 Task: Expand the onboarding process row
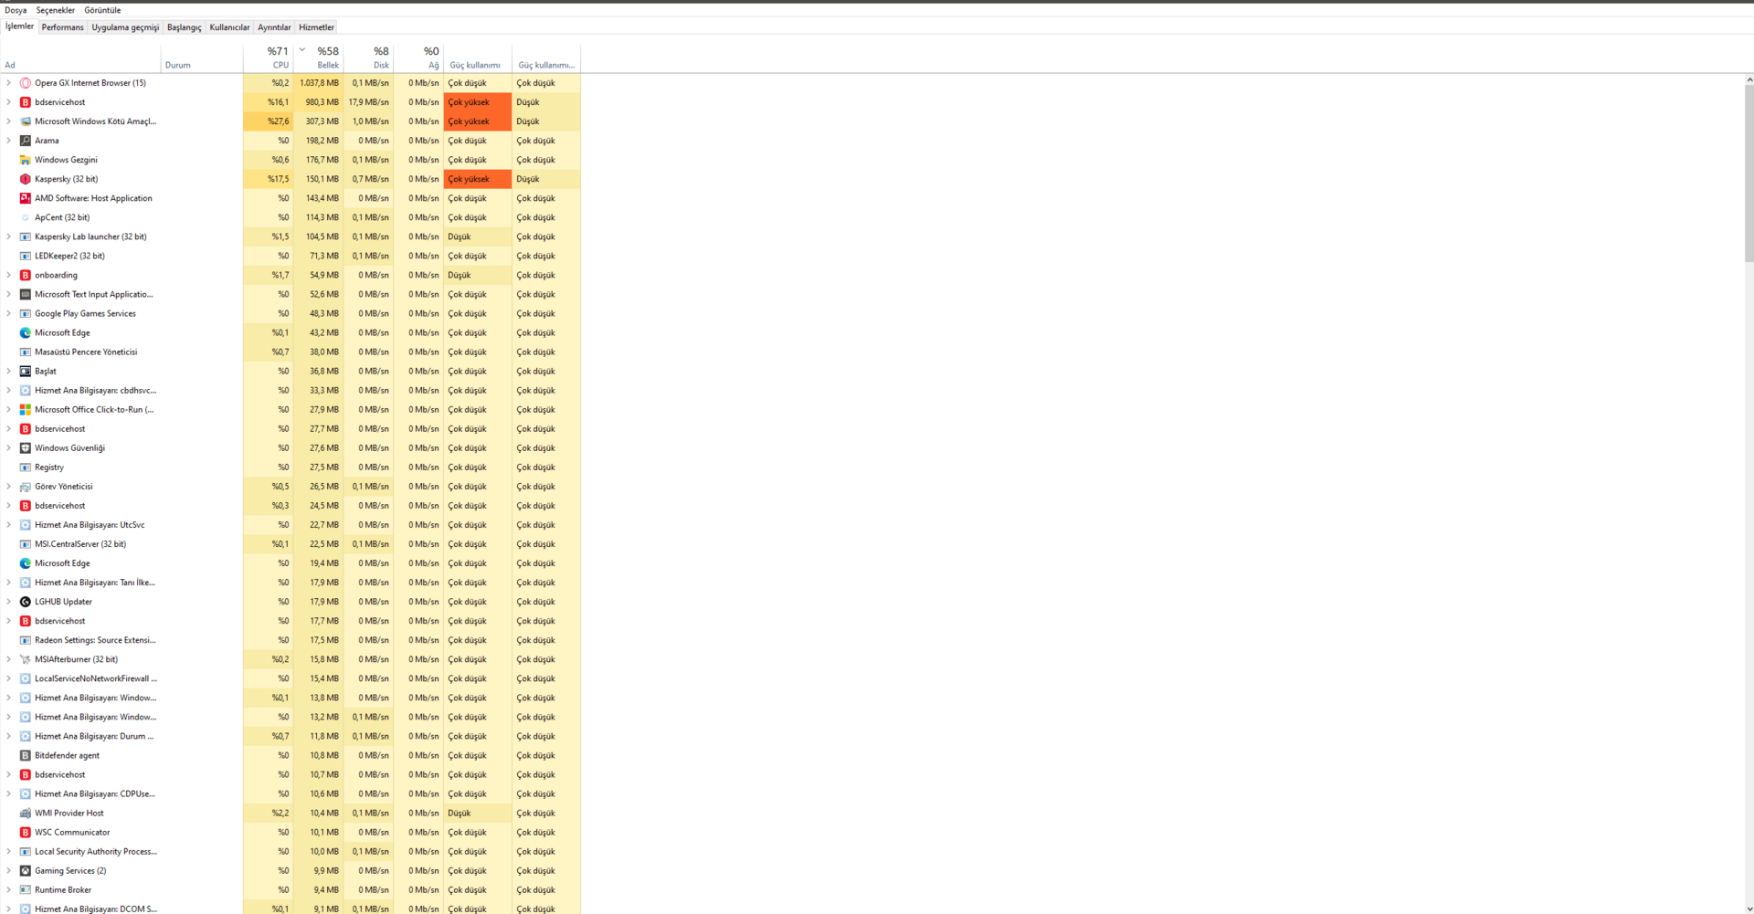(x=9, y=275)
